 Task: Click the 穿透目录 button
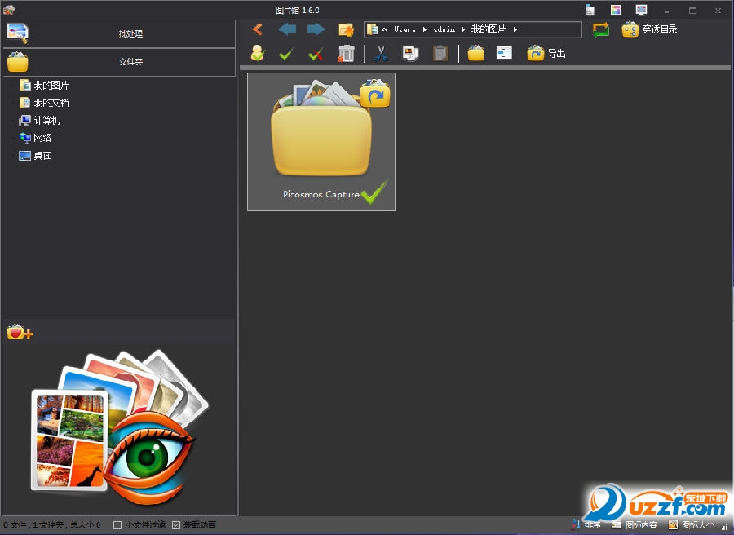click(649, 29)
